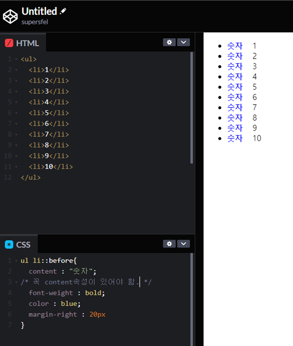Image resolution: width=293 pixels, height=346 pixels.
Task: Click the red HTML slash icon
Action: [9, 43]
